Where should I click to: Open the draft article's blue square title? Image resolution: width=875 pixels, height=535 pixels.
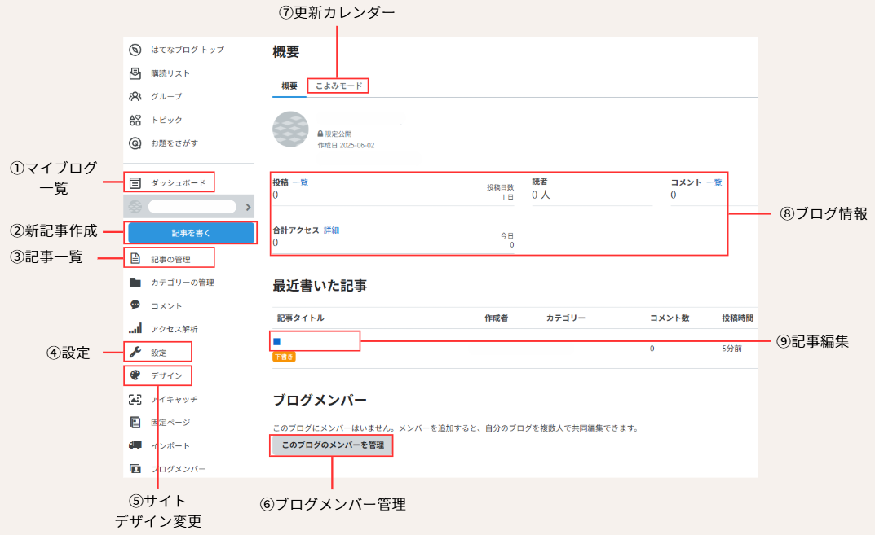click(277, 341)
